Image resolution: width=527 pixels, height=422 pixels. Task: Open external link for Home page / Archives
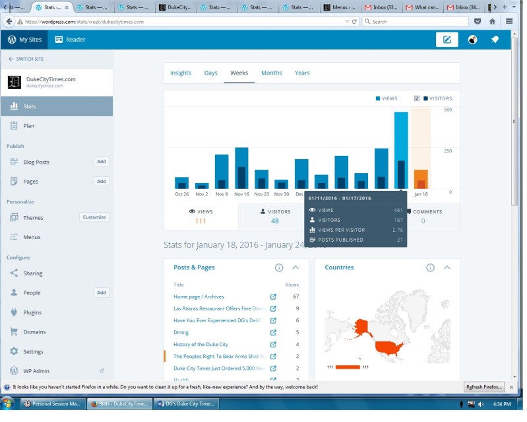[273, 297]
